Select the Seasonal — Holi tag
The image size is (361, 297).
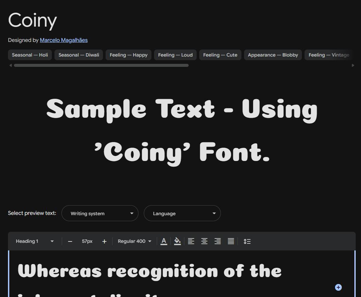pyautogui.click(x=30, y=55)
